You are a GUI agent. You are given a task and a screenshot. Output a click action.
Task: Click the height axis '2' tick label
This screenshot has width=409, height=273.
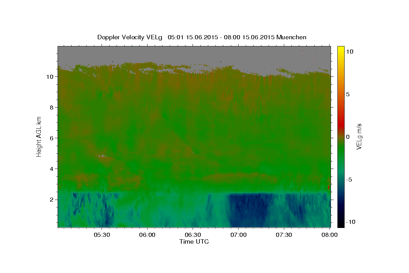click(x=51, y=200)
